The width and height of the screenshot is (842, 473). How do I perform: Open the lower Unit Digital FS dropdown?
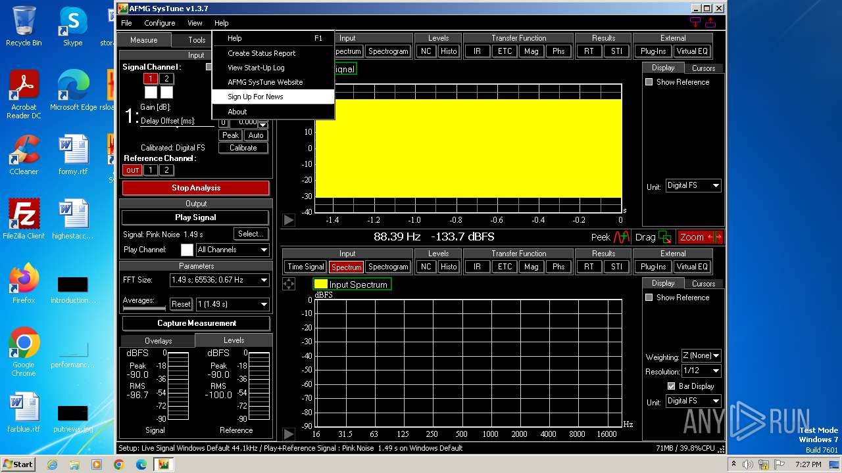[x=693, y=401]
